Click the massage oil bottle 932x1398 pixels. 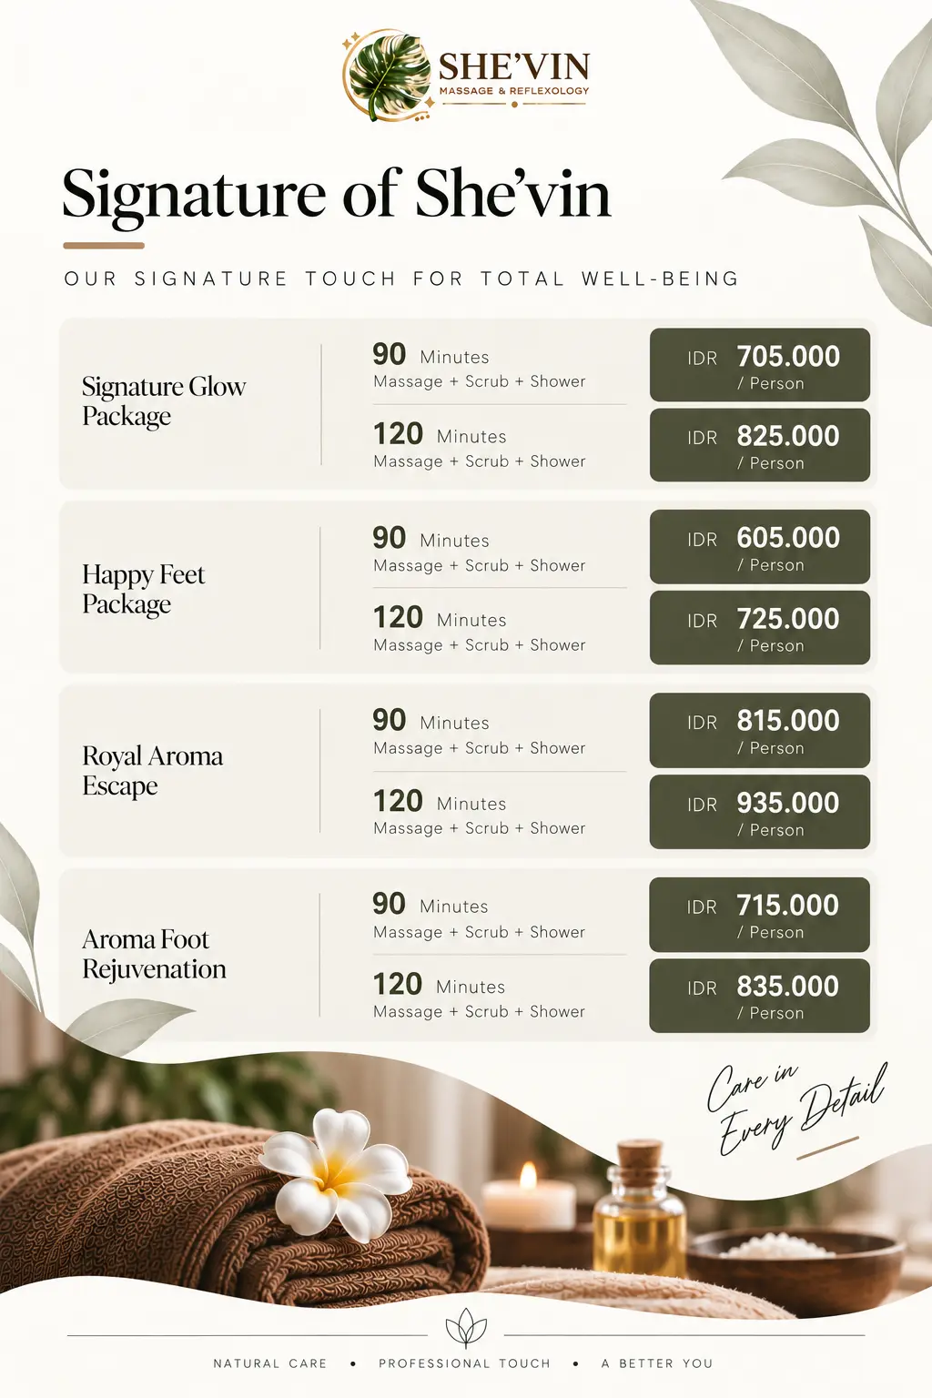pyautogui.click(x=640, y=1208)
